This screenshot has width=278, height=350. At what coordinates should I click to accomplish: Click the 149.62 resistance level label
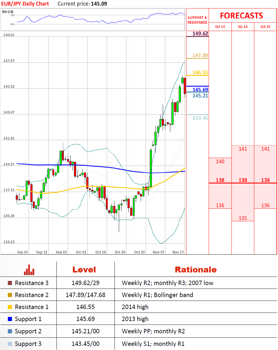pos(200,33)
